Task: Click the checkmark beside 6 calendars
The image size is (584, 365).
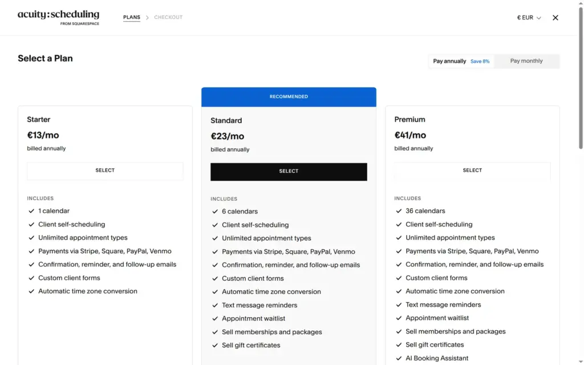Action: (215, 212)
